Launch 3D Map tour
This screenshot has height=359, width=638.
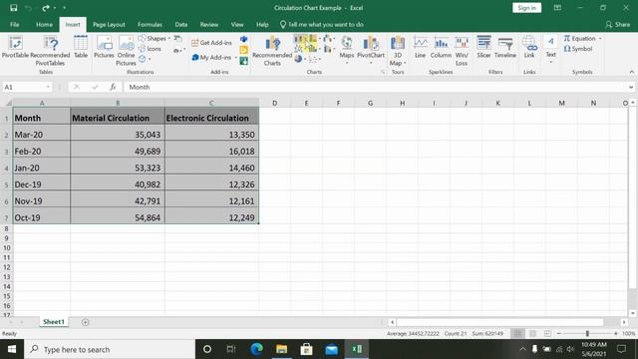[x=398, y=51]
